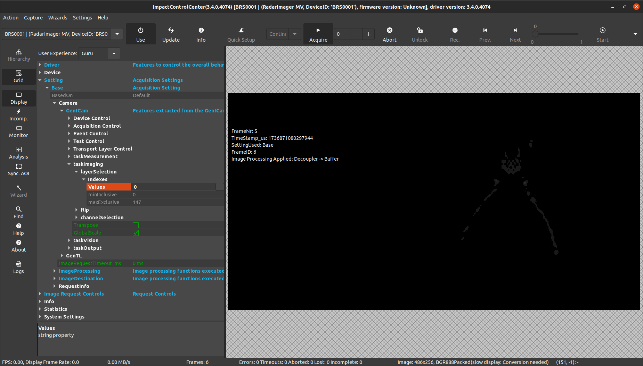Collapse the taskImaging tree node

[x=69, y=164]
